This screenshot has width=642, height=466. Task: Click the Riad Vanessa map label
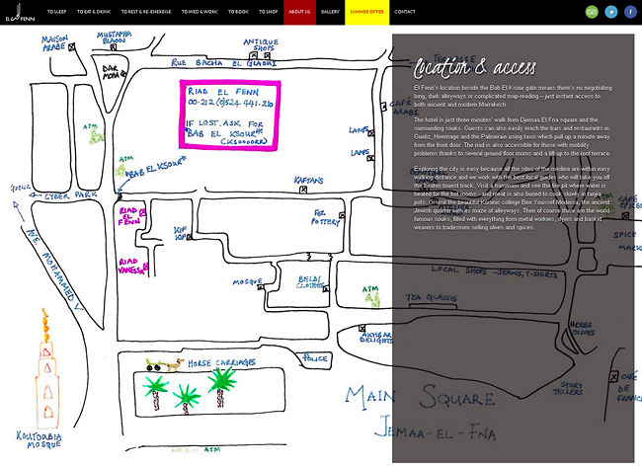pyautogui.click(x=130, y=266)
